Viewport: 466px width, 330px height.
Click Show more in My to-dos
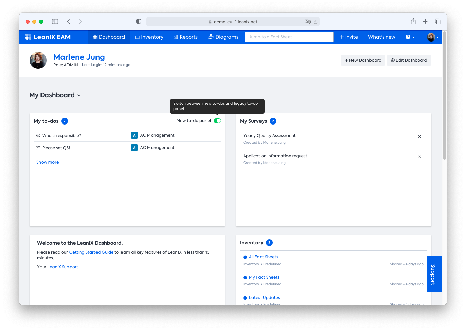pos(48,162)
